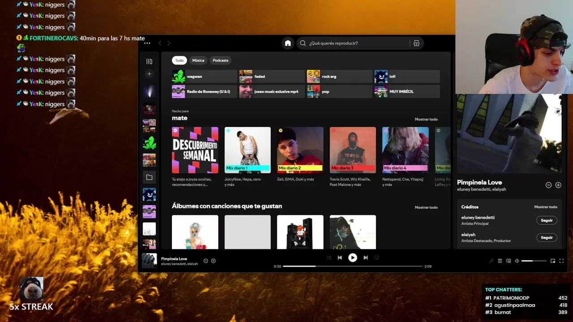Image resolution: width=573 pixels, height=322 pixels.
Task: Collapse Your Library via the library icon
Action: tap(149, 61)
